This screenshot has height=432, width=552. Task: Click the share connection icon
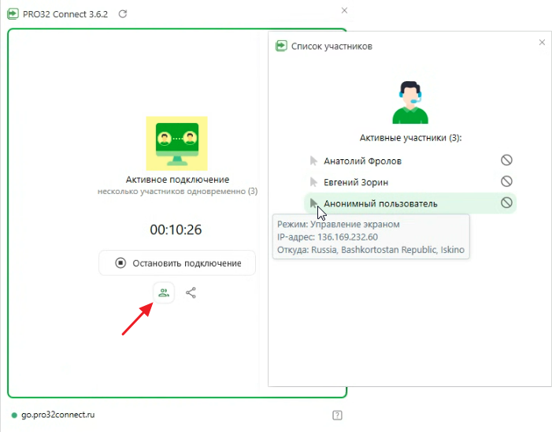[x=191, y=292]
